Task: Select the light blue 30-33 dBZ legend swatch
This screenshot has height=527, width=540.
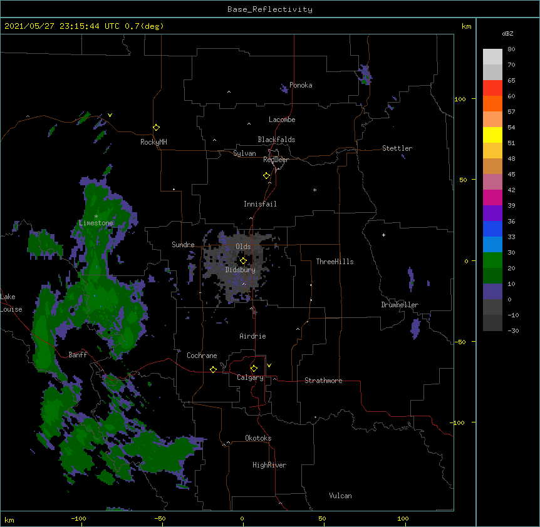Action: coord(492,245)
